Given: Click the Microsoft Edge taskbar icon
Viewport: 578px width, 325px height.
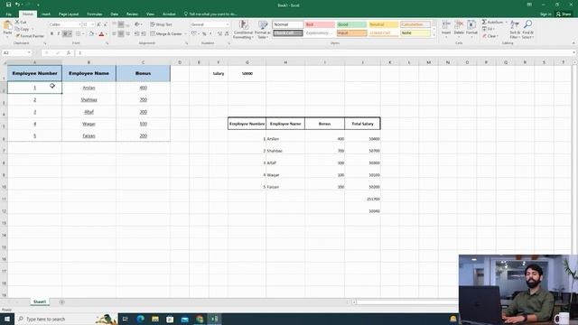Looking at the screenshot, I should point(141,319).
